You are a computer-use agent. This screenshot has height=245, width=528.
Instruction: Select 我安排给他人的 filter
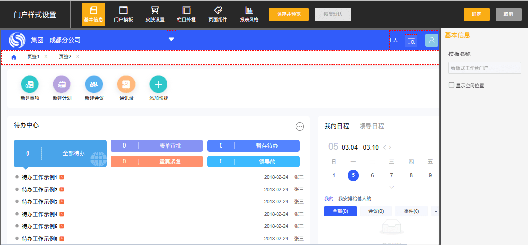point(355,199)
